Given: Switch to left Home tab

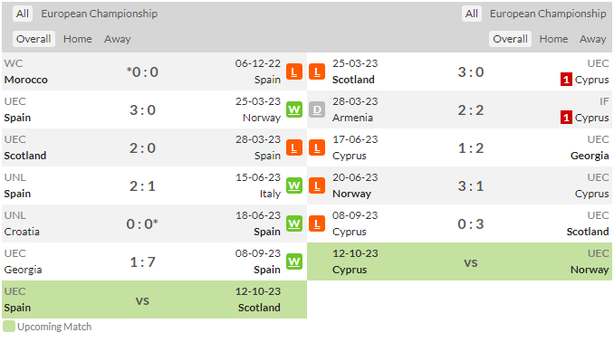Looking at the screenshot, I should pyautogui.click(x=78, y=39).
